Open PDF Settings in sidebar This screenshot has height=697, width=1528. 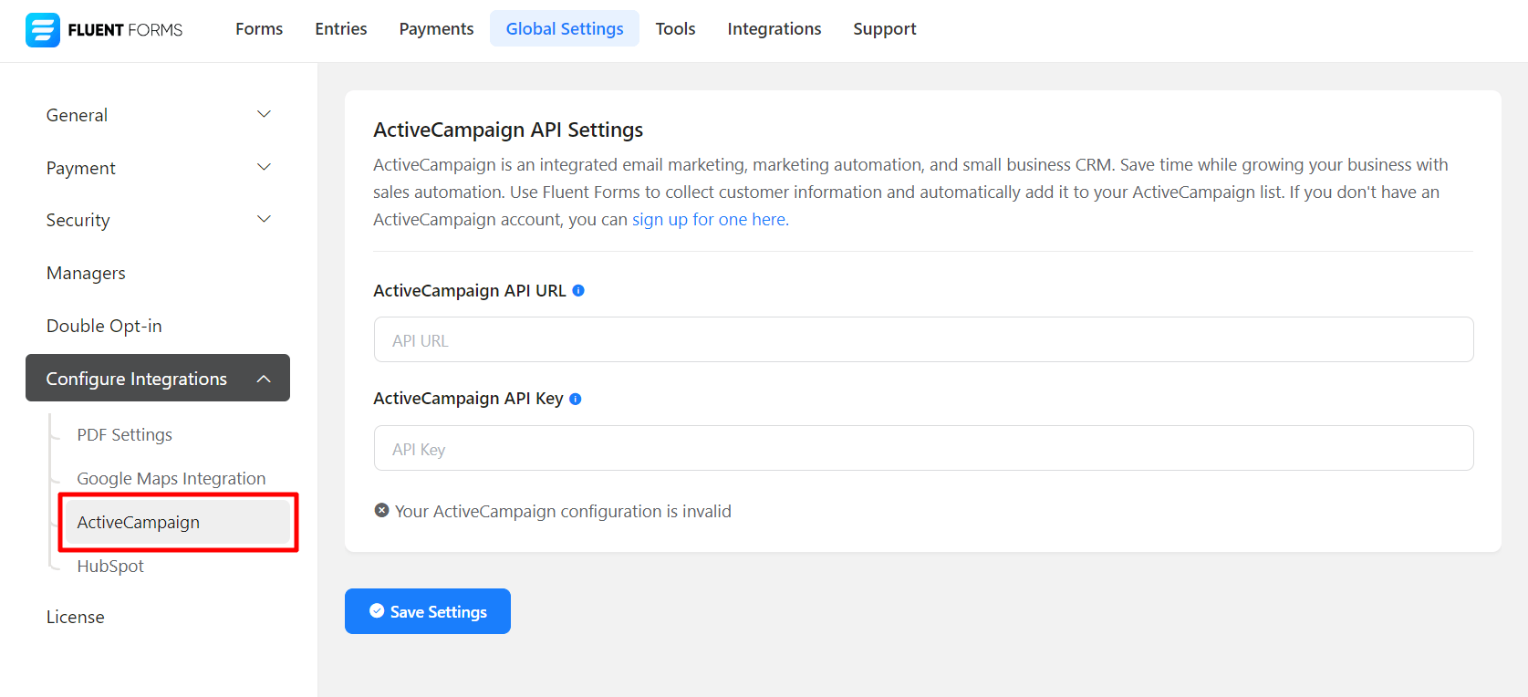coord(125,435)
